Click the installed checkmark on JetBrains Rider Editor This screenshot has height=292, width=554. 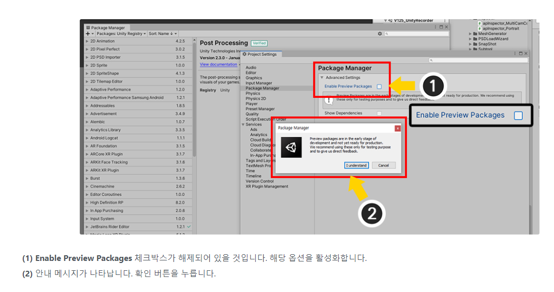189,227
